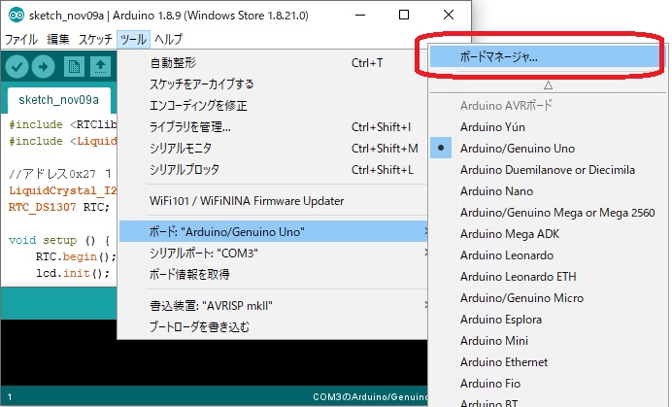Viewport: 672px width, 407px height.
Task: Click the status bar line number 1
Action: point(10,397)
